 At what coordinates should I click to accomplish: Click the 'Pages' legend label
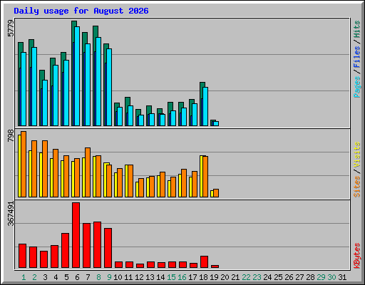pos(357,87)
